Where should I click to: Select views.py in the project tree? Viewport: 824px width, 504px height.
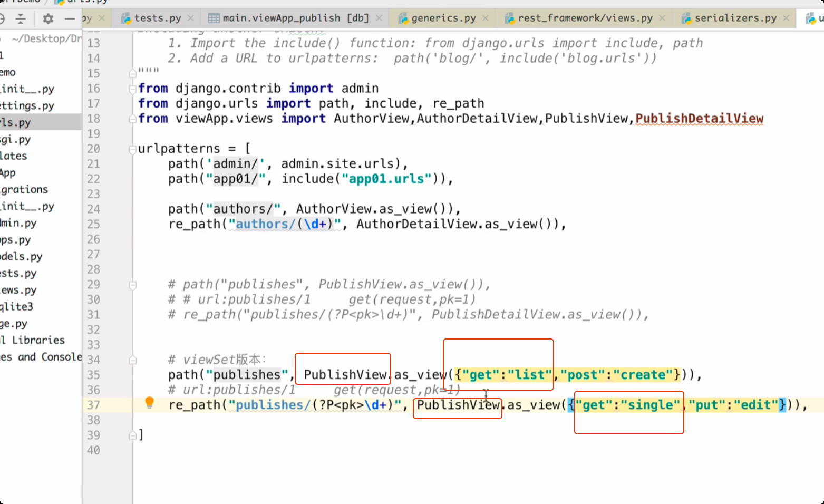click(x=18, y=290)
